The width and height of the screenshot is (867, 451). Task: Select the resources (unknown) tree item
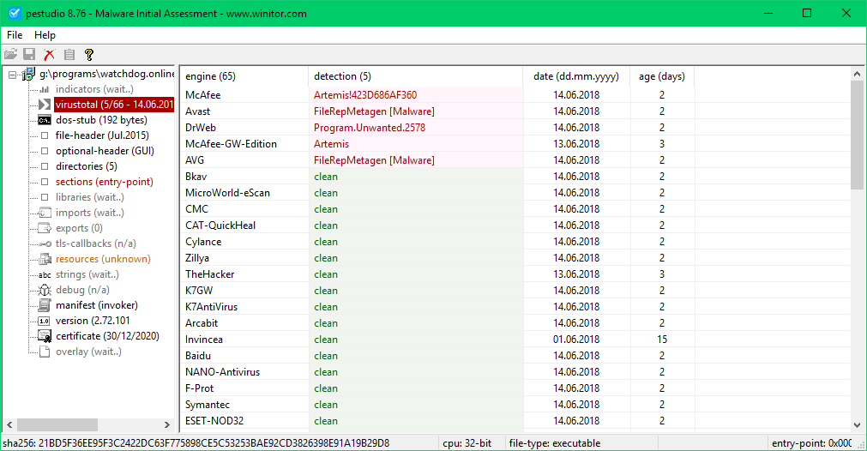103,259
